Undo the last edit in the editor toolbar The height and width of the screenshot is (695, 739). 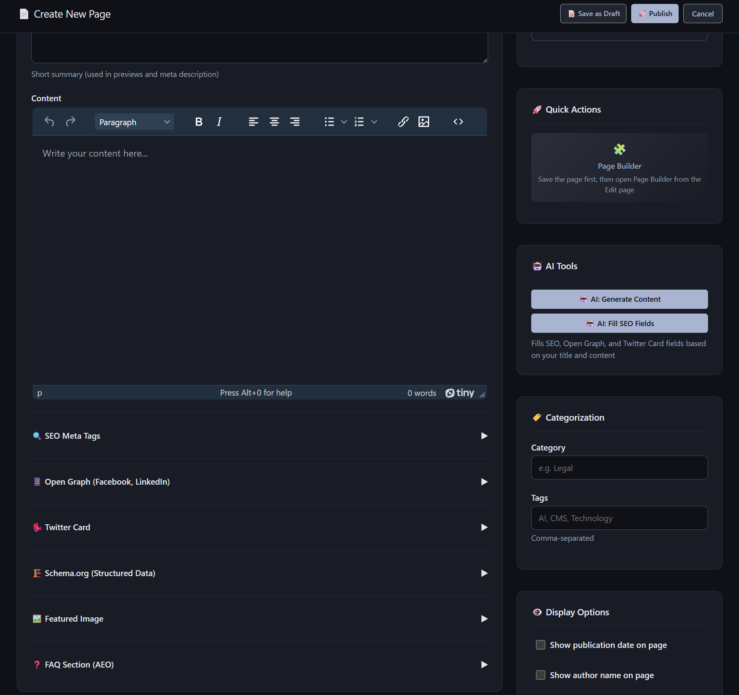pyautogui.click(x=49, y=122)
